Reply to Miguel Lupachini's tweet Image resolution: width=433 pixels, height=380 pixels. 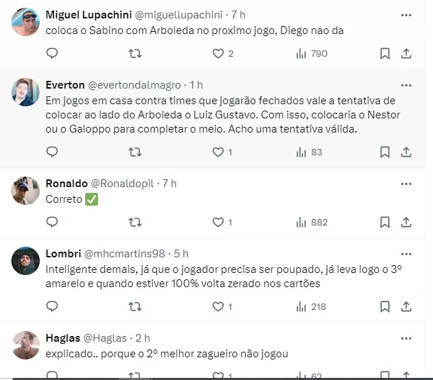52,53
